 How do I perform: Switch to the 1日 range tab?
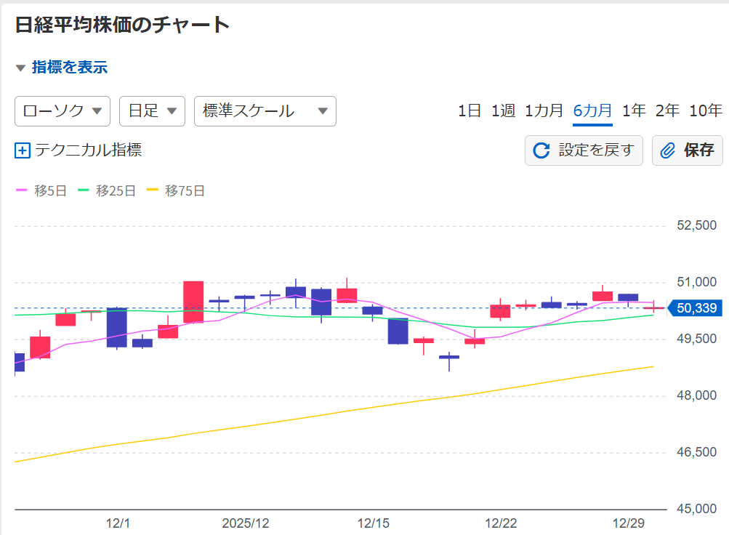click(x=470, y=111)
